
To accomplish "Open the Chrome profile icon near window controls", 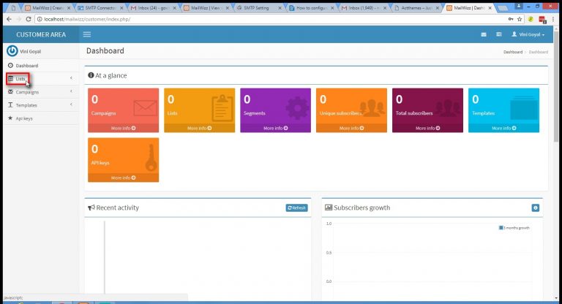I will click(519, 6).
